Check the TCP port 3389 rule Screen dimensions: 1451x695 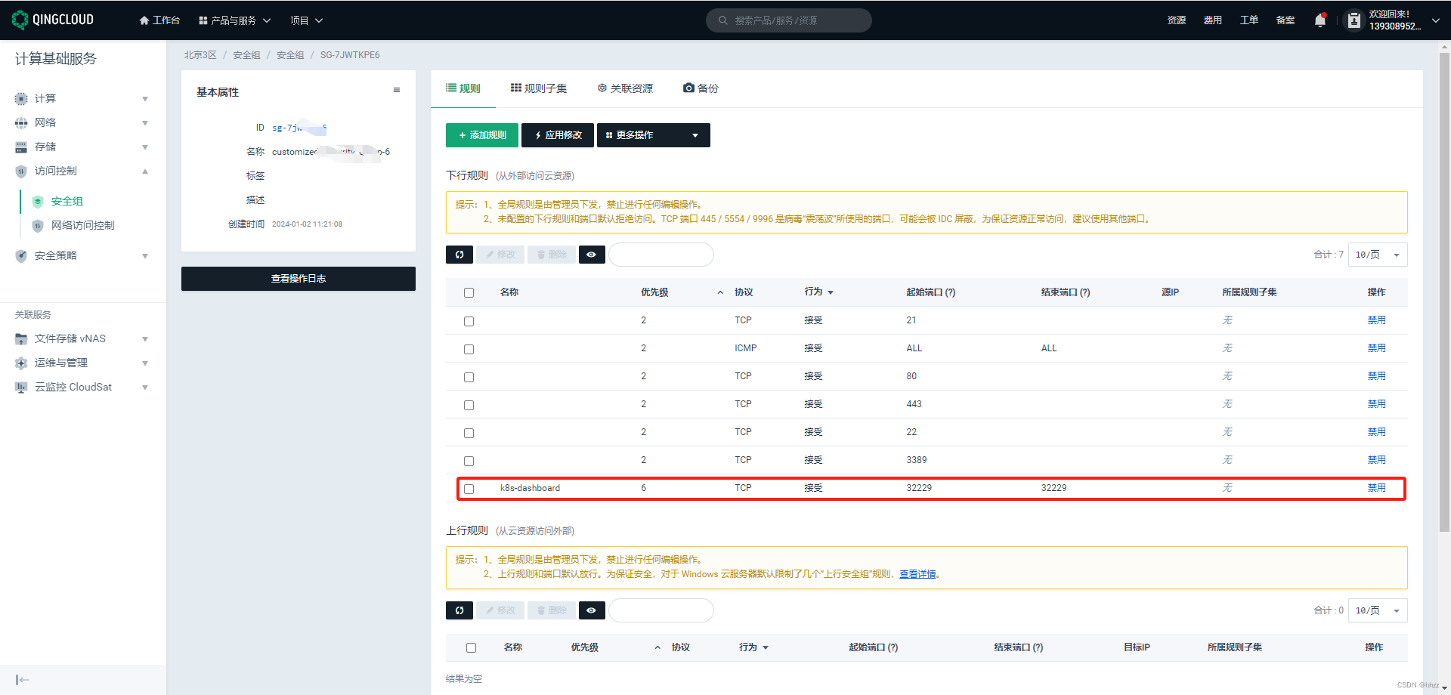(469, 461)
